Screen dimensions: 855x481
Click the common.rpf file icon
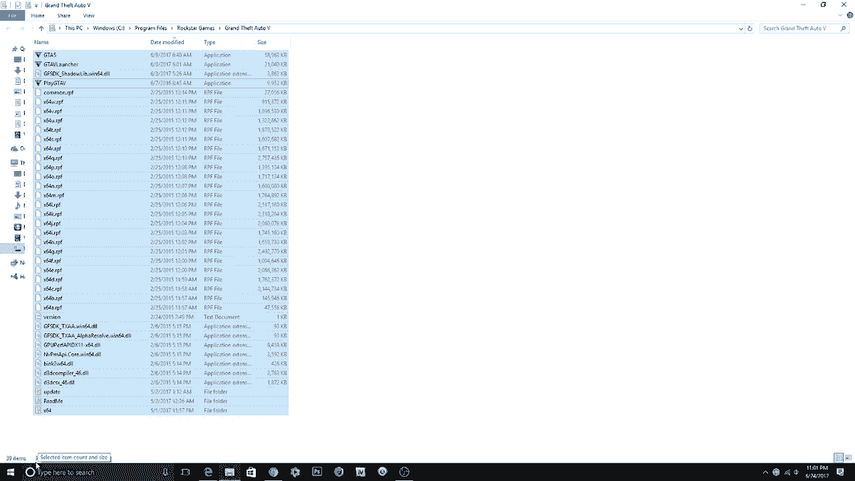(38, 92)
